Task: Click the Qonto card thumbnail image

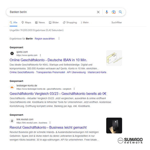Action: click(114, 58)
